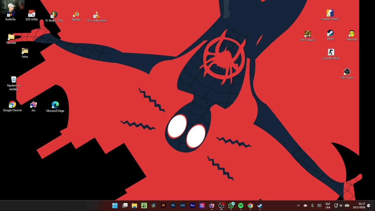Launch Adobe Audition from the taskbar
The height and width of the screenshot is (211, 375).
pos(192,206)
